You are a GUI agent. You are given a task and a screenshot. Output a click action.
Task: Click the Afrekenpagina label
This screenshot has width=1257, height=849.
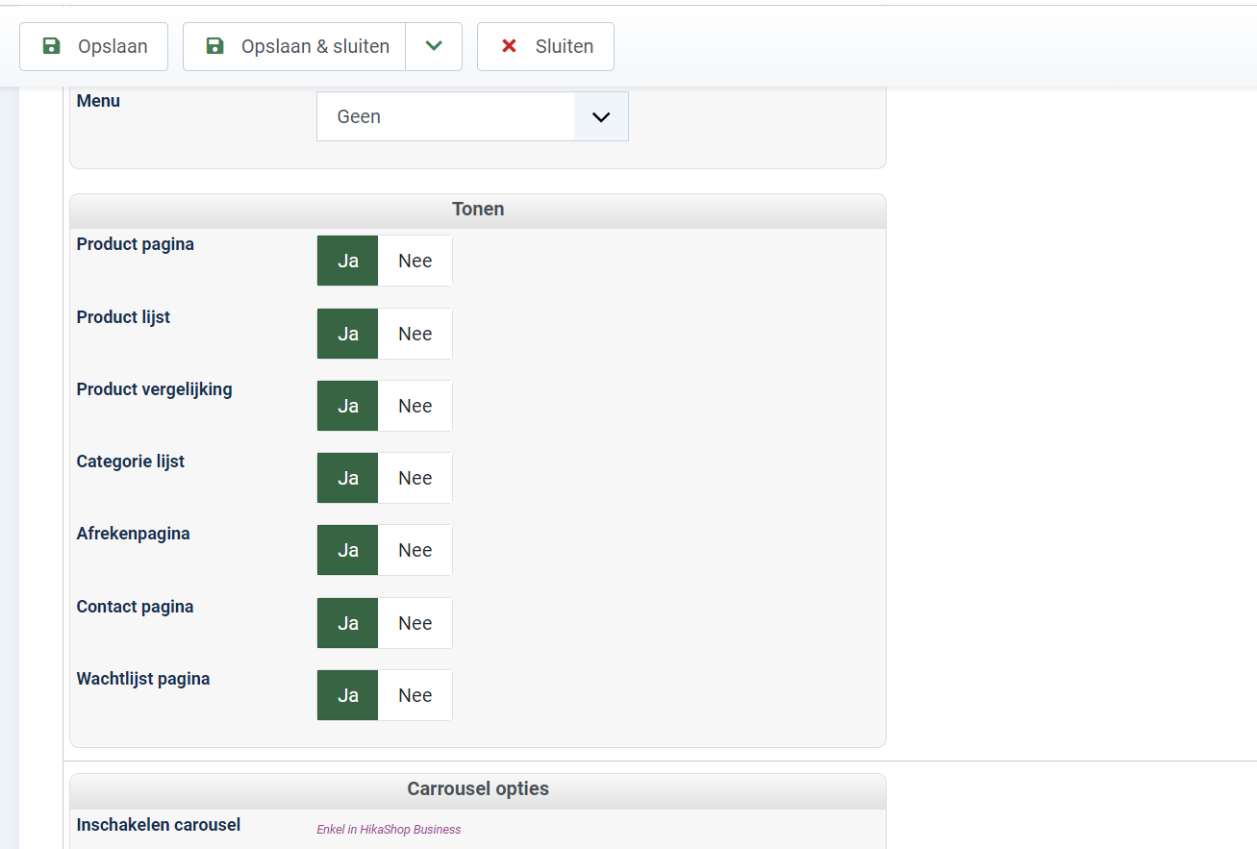pyautogui.click(x=134, y=534)
